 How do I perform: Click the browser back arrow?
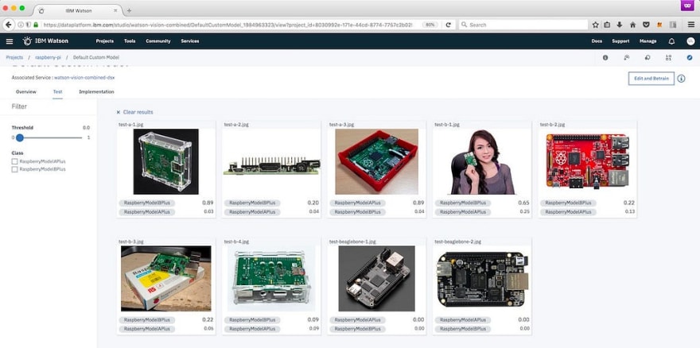(x=8, y=25)
